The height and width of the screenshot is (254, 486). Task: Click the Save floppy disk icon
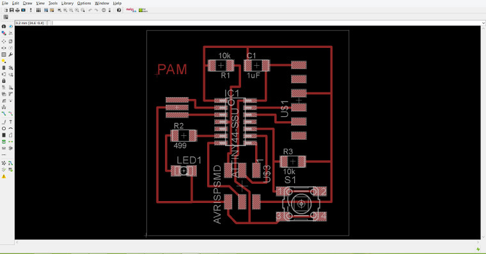12,10
